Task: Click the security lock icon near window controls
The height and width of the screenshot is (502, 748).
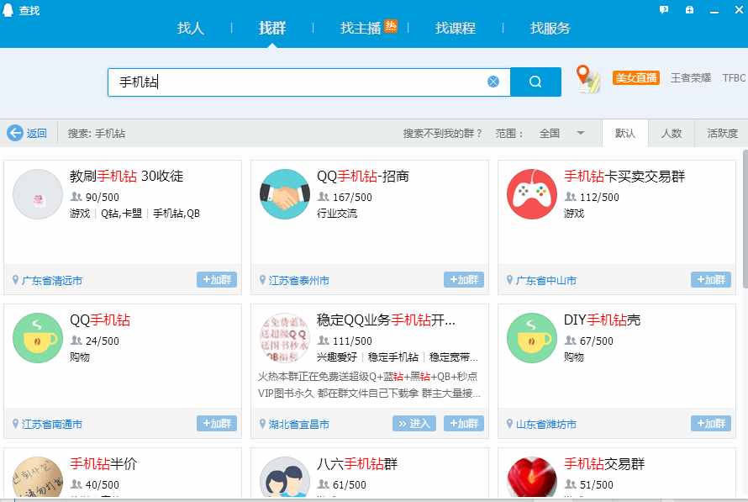Action: pos(690,8)
